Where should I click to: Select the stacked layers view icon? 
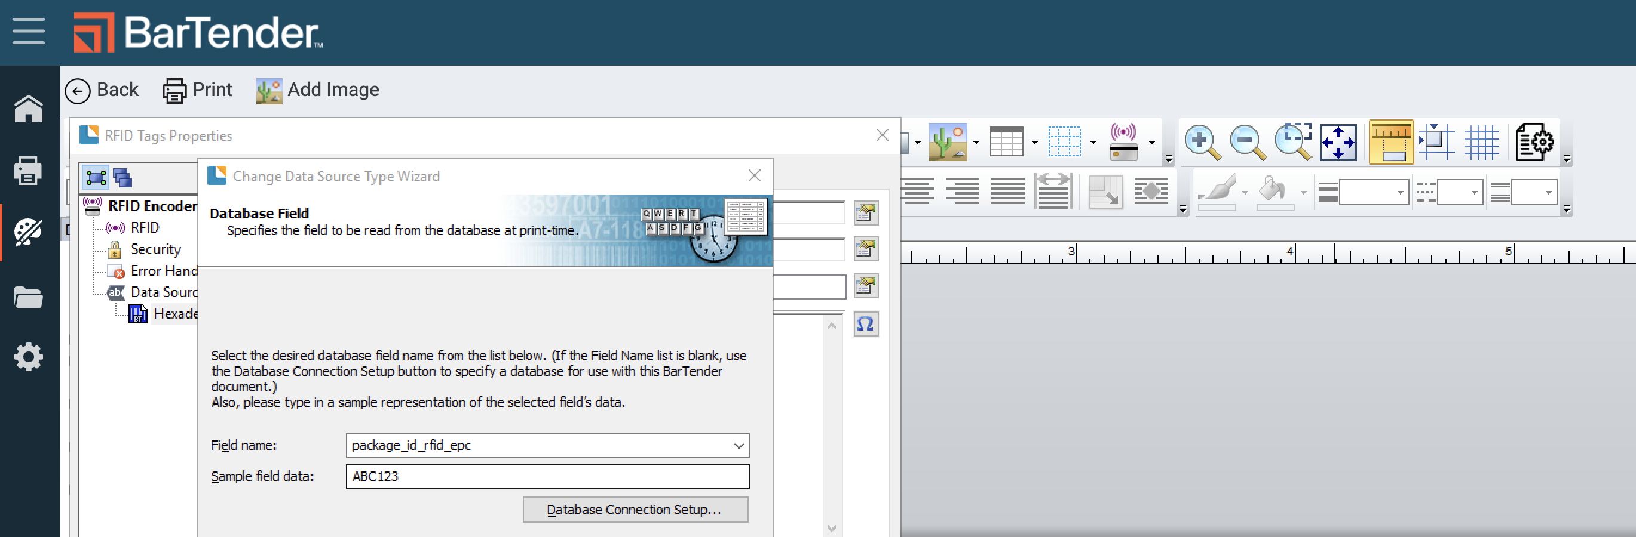tap(122, 177)
